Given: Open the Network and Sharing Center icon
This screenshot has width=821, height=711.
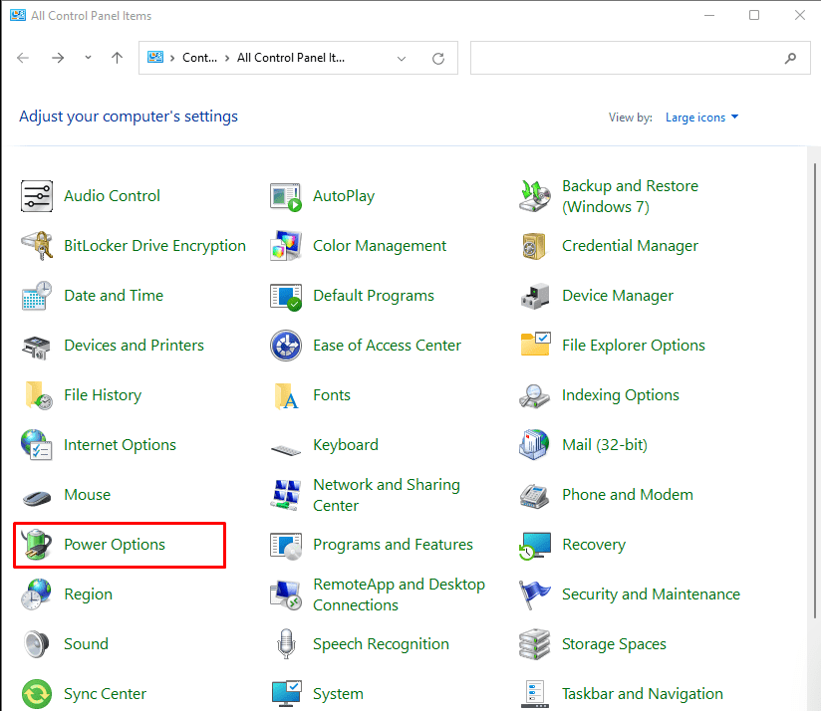Looking at the screenshot, I should [x=286, y=495].
